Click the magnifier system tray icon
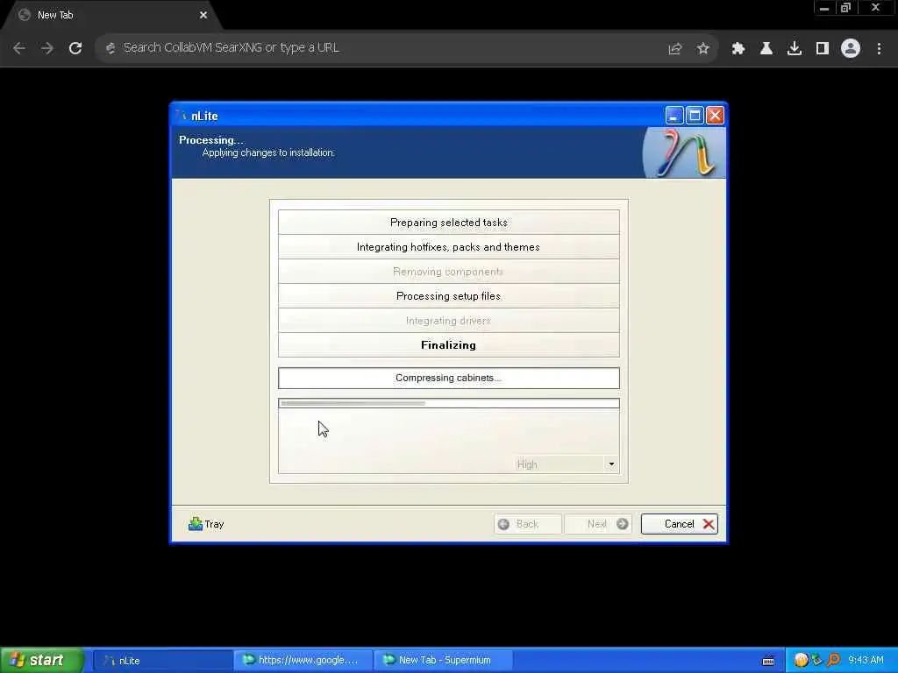898x673 pixels. coord(833,660)
